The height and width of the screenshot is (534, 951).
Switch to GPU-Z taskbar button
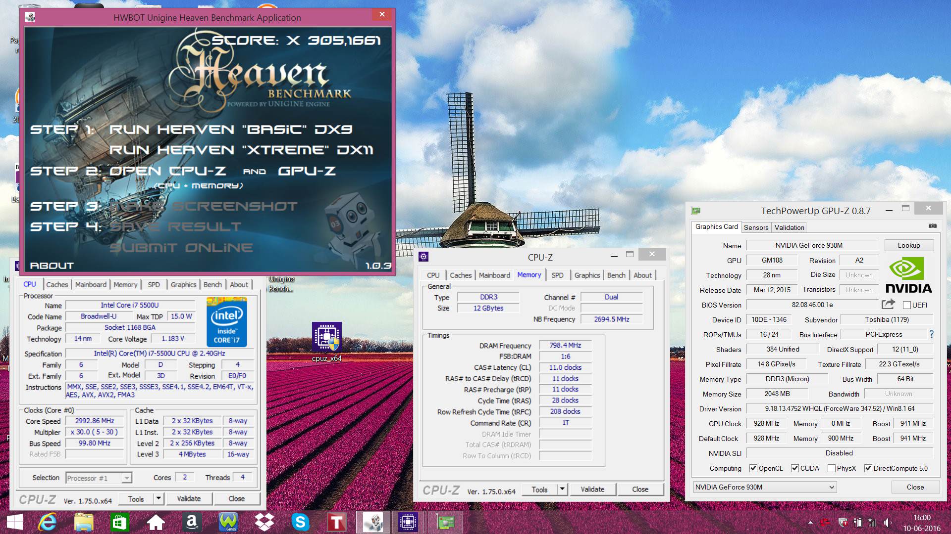[444, 522]
